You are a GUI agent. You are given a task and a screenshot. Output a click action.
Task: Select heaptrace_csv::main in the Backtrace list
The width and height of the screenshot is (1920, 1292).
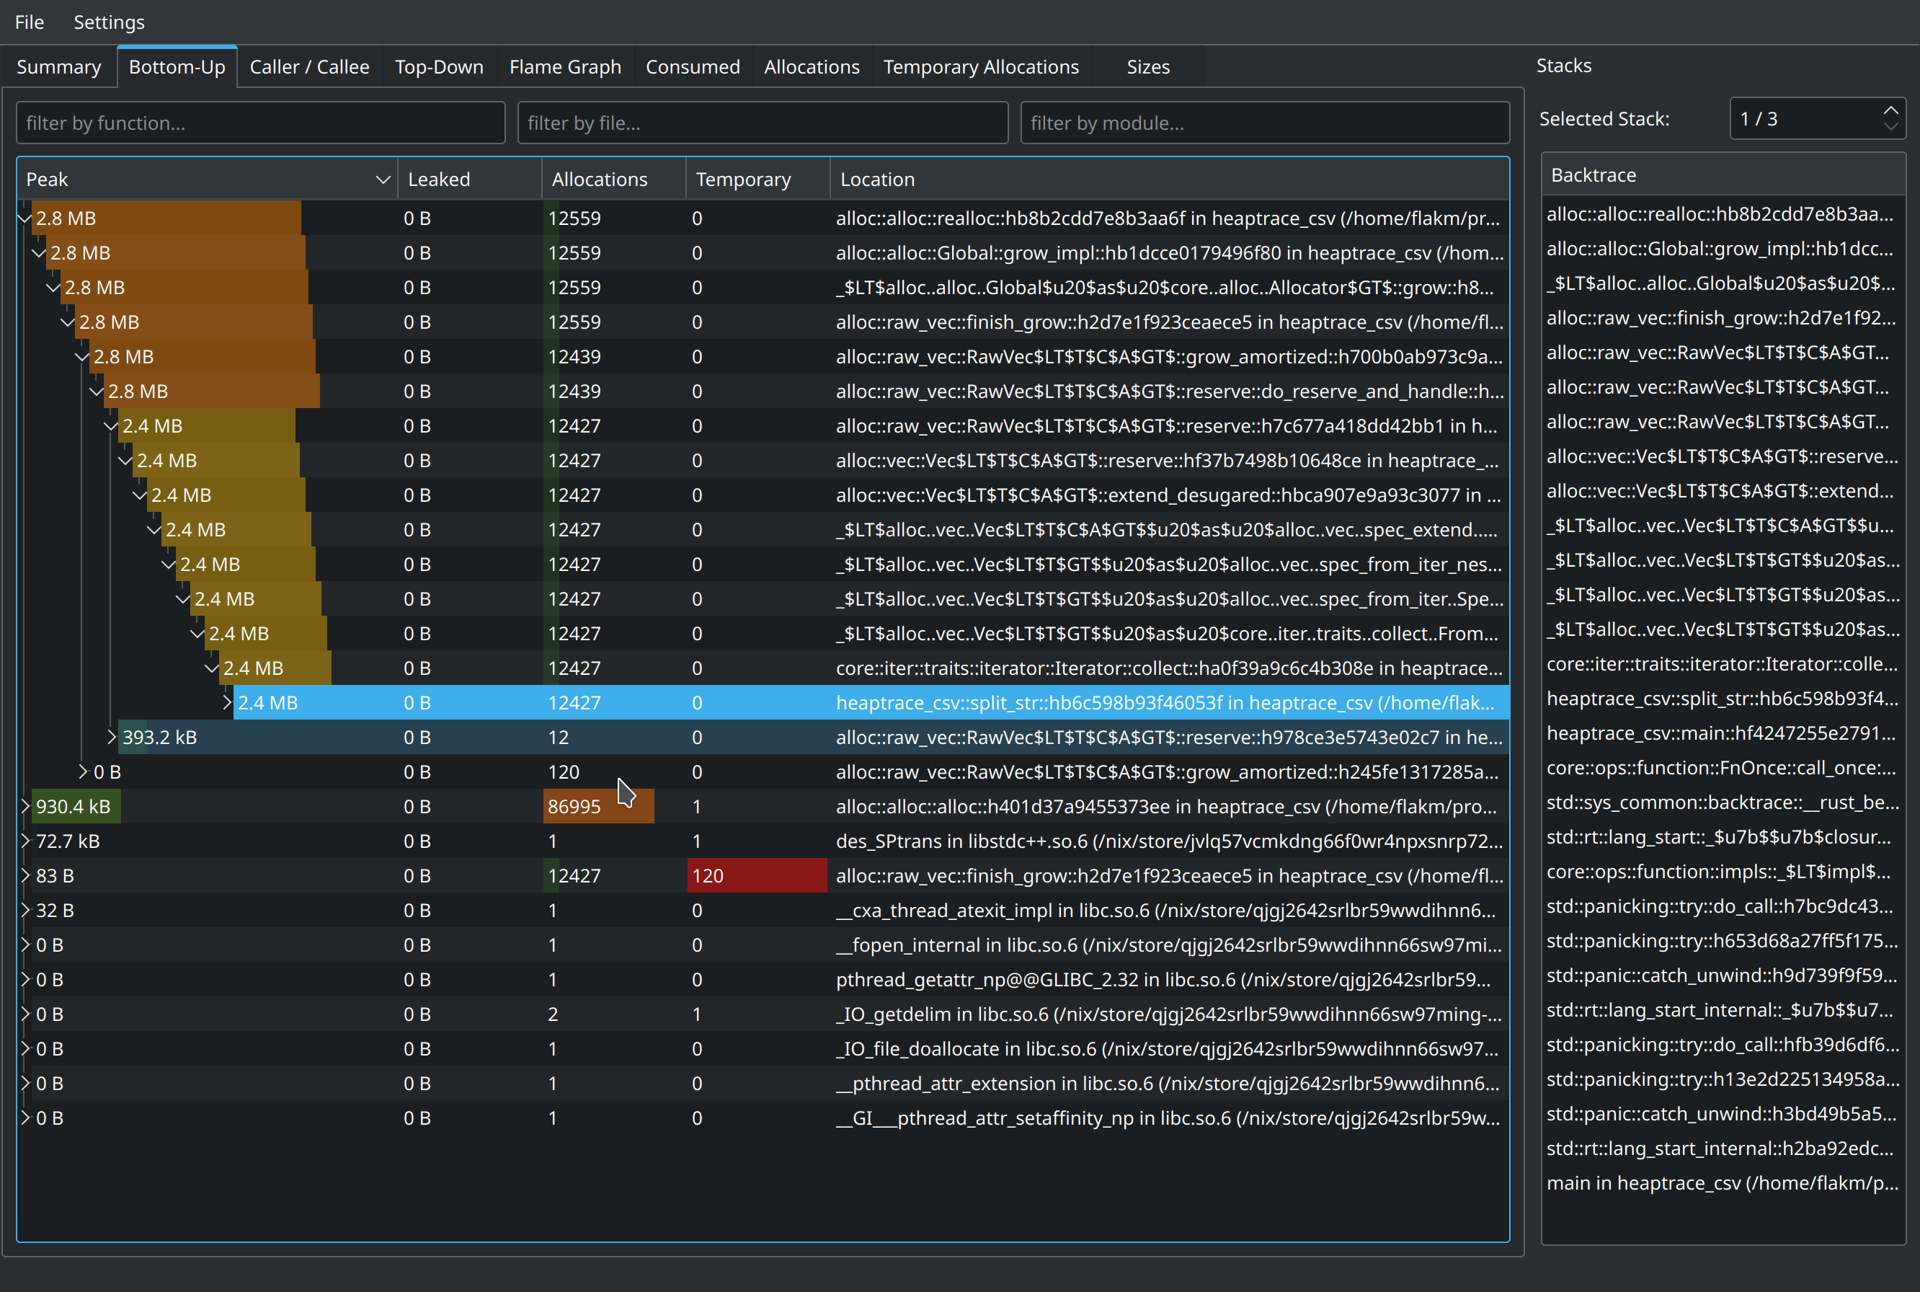1723,733
